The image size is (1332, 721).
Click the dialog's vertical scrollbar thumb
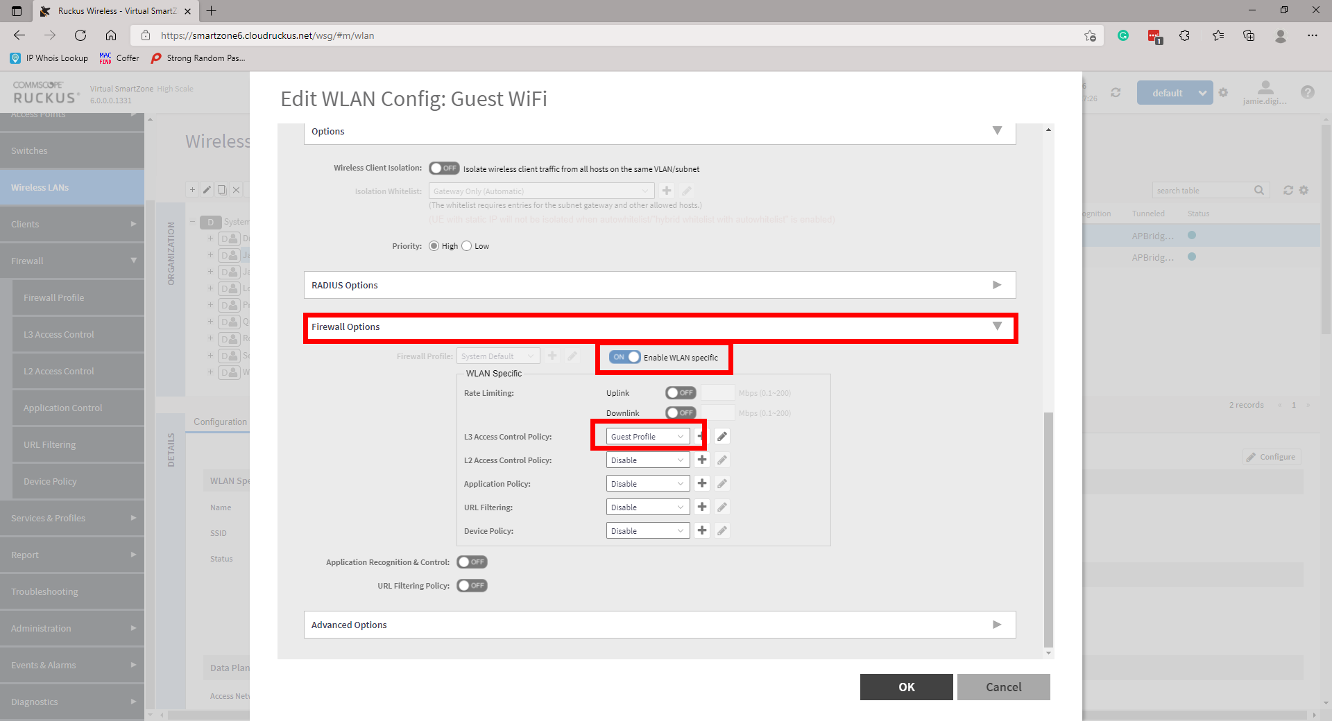1048,527
